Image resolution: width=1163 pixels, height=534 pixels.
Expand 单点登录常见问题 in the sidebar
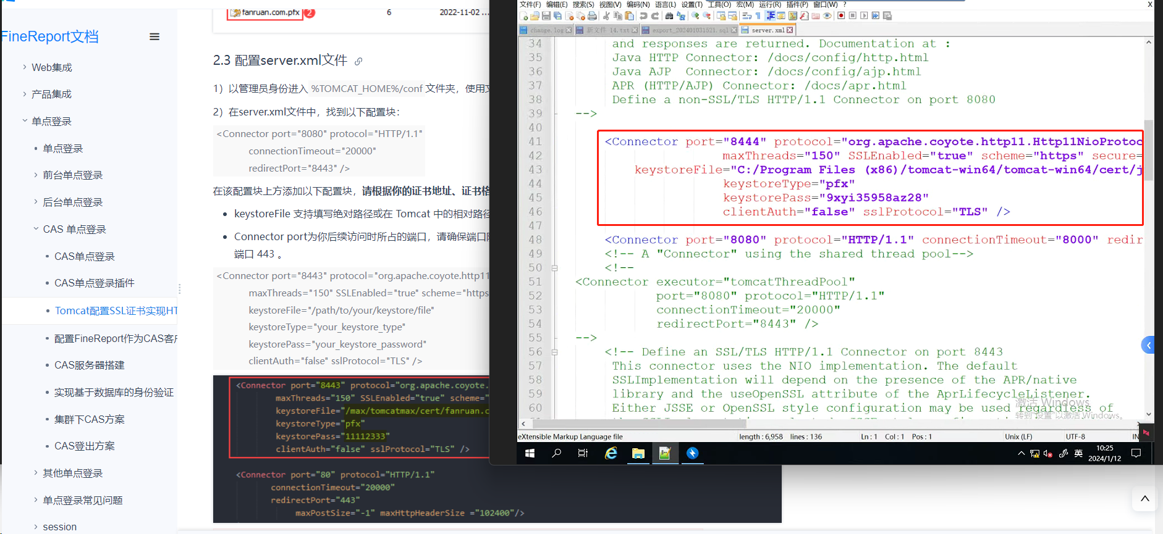coord(36,499)
